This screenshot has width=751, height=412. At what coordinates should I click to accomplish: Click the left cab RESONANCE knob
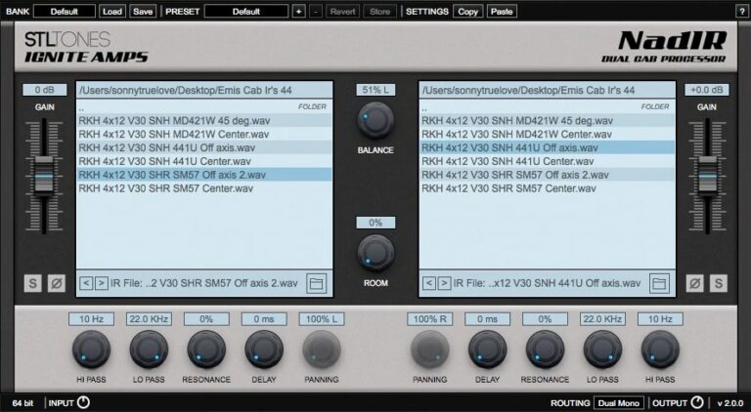click(x=206, y=350)
